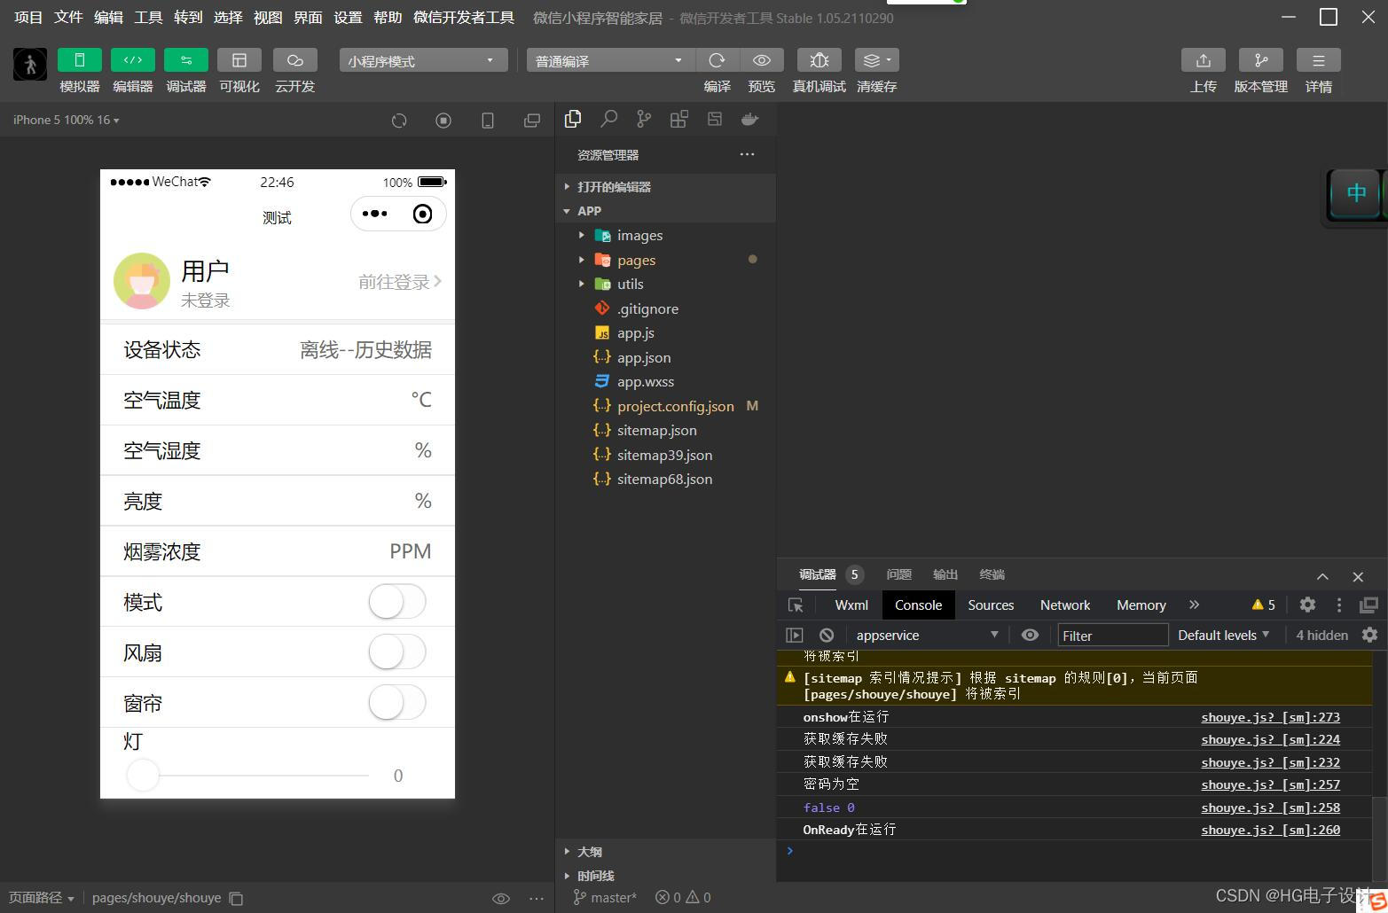Click the simulator refresh icon
Viewport: 1388px width, 913px height.
click(x=399, y=121)
